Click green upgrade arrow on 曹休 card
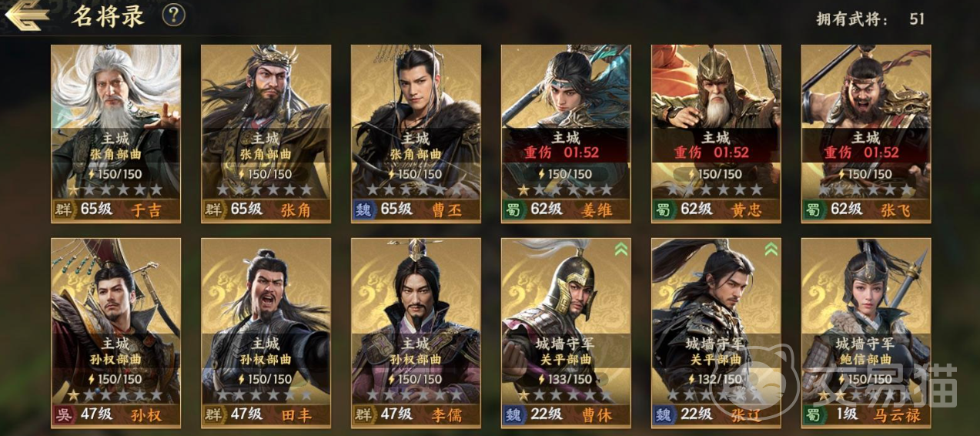The image size is (980, 436). pos(621,249)
